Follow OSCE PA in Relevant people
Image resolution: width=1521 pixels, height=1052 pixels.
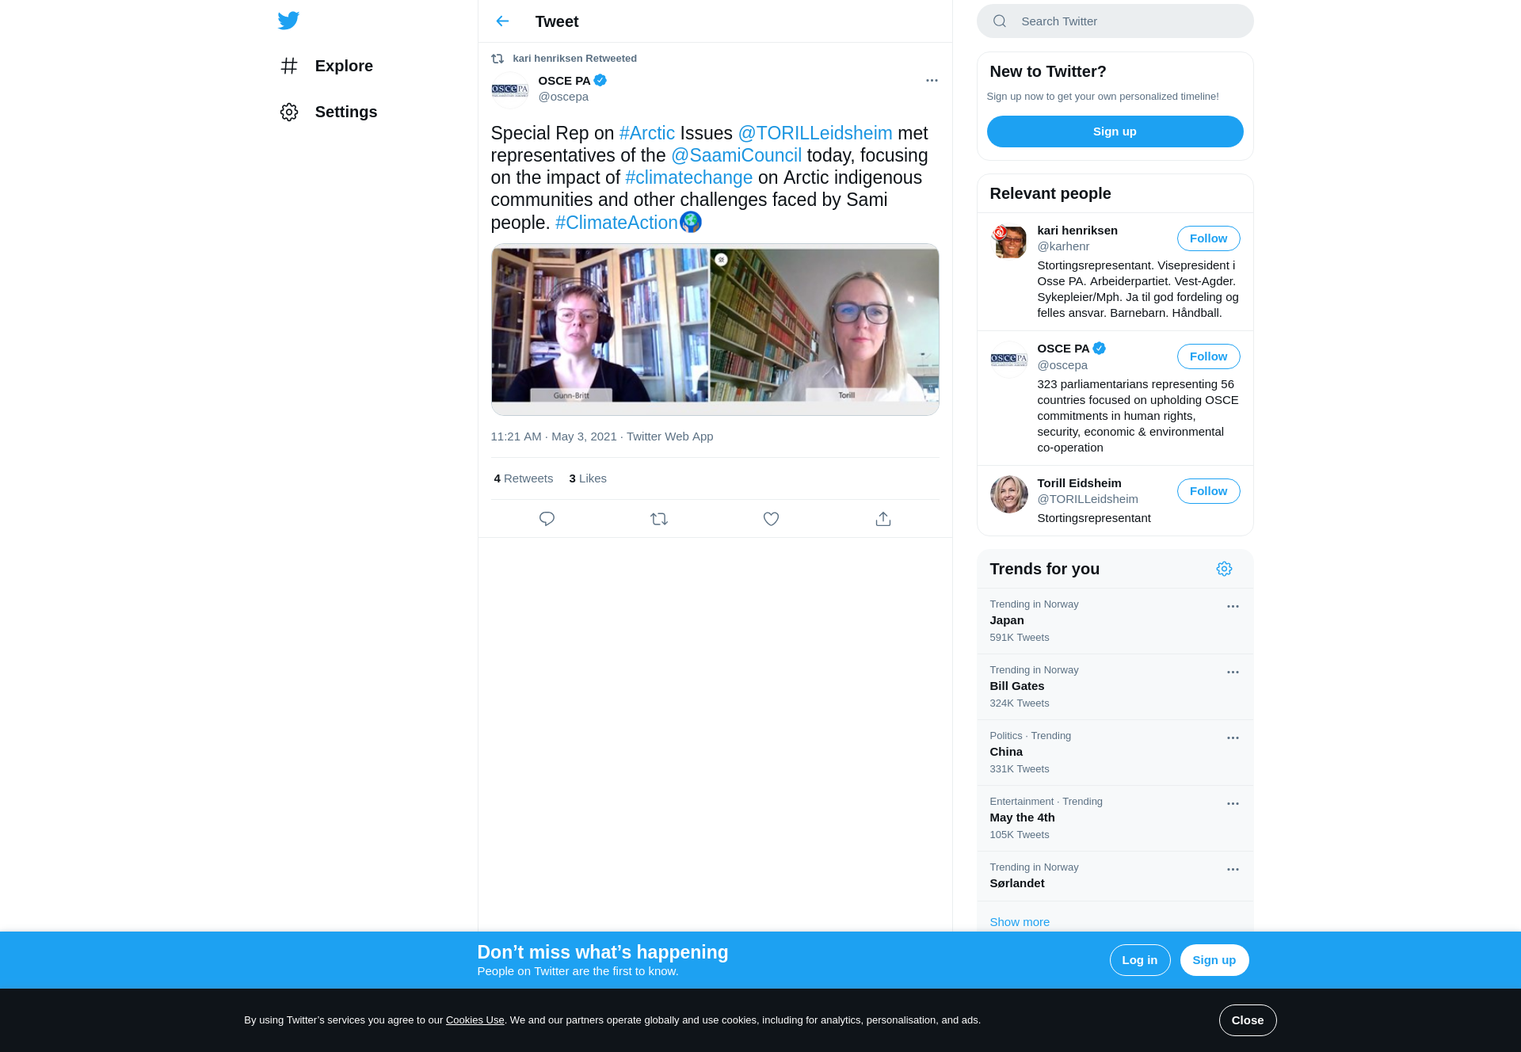click(x=1208, y=356)
